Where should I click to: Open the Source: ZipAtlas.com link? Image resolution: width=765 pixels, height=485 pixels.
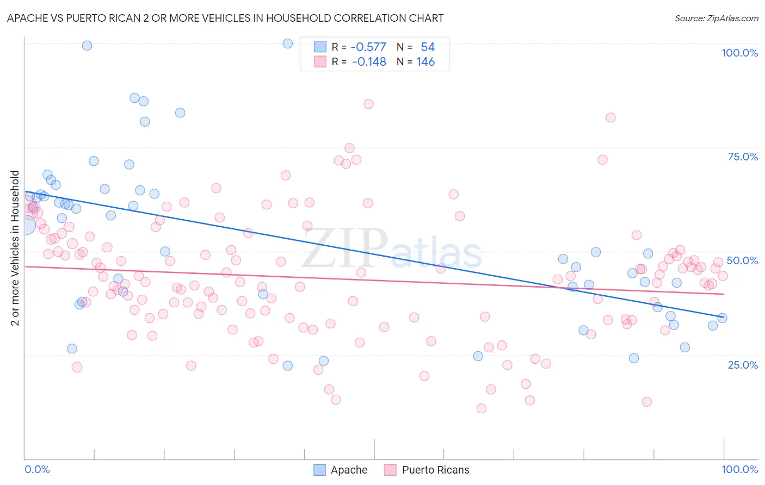[x=717, y=18]
